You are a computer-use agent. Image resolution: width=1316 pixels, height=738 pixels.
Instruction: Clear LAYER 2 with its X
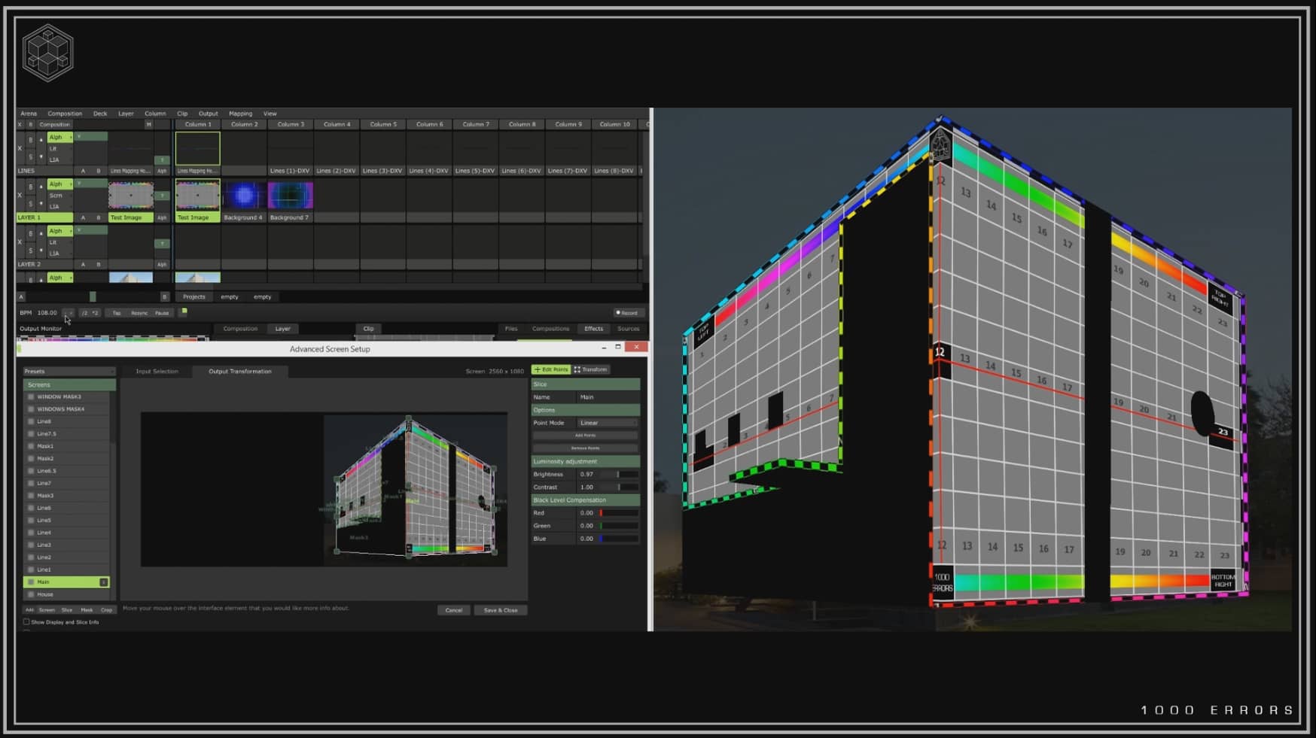click(20, 242)
